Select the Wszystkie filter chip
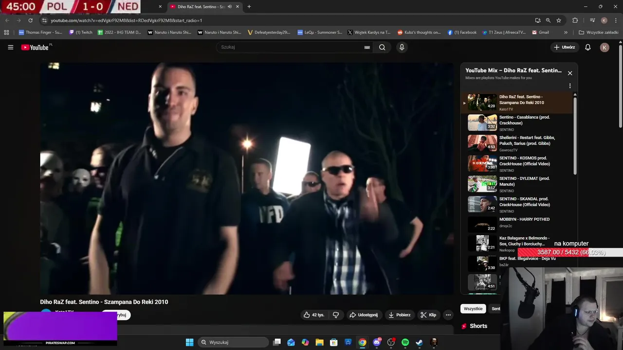 473,309
